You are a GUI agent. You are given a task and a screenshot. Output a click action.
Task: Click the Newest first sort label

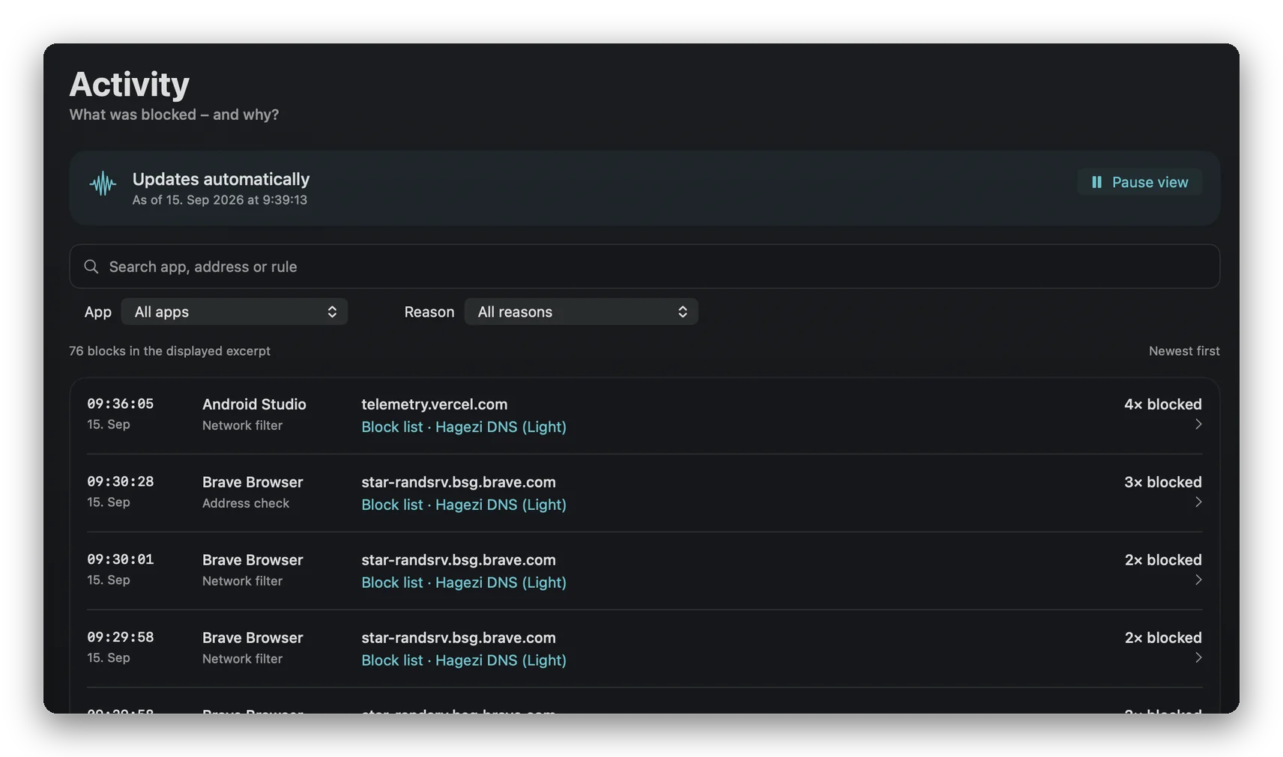(1184, 351)
